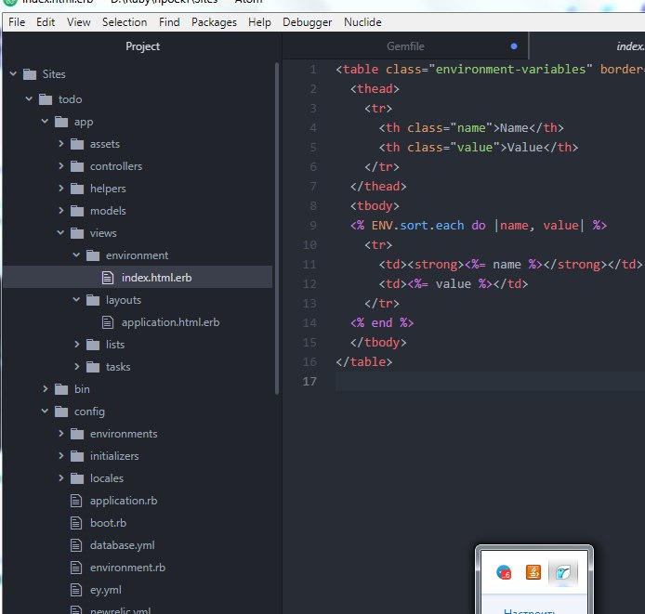Switch to the Gemfile tab
The image size is (645, 614).
point(405,46)
